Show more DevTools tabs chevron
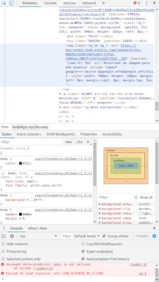Screen dimensions: 159x282 click(103, 3)
